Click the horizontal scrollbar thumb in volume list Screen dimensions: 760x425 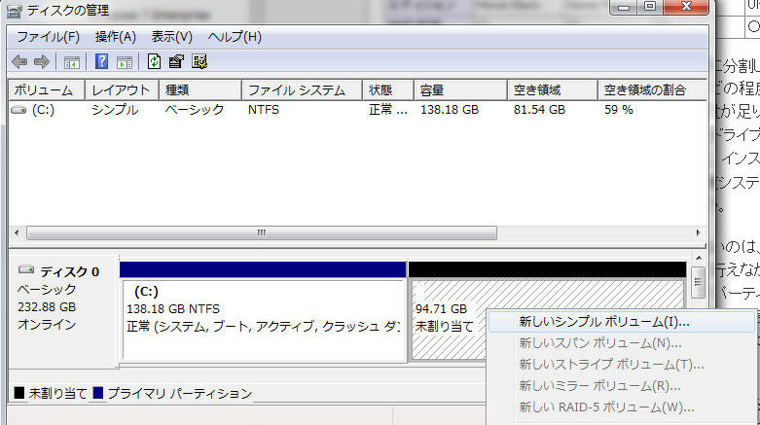pyautogui.click(x=262, y=233)
